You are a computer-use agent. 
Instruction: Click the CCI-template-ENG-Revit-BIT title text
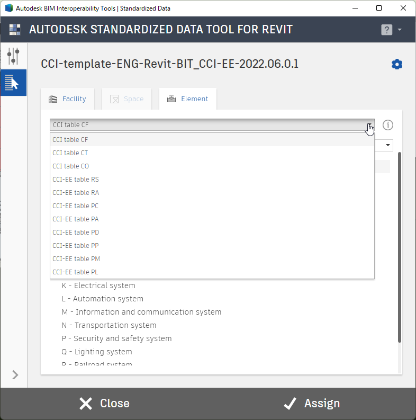(169, 64)
